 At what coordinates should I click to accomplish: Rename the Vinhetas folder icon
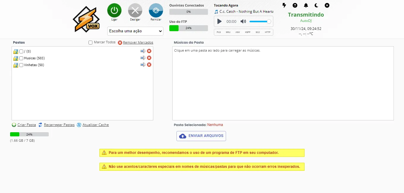point(143,65)
